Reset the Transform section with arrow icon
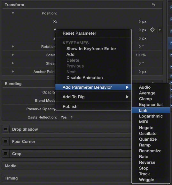Screen dimensions: 172x185 [153, 5]
